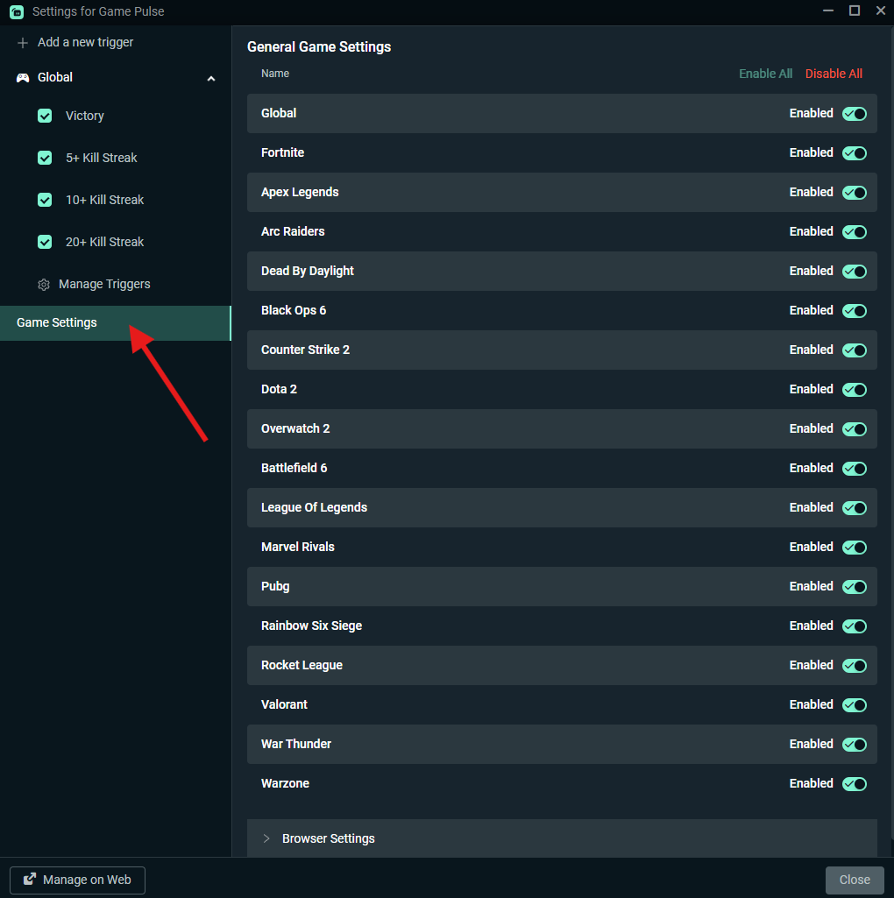Click the Close button

[x=855, y=880]
